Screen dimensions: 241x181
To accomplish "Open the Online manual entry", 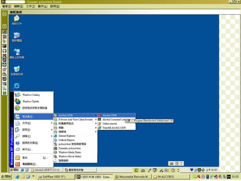I will click(x=117, y=124).
